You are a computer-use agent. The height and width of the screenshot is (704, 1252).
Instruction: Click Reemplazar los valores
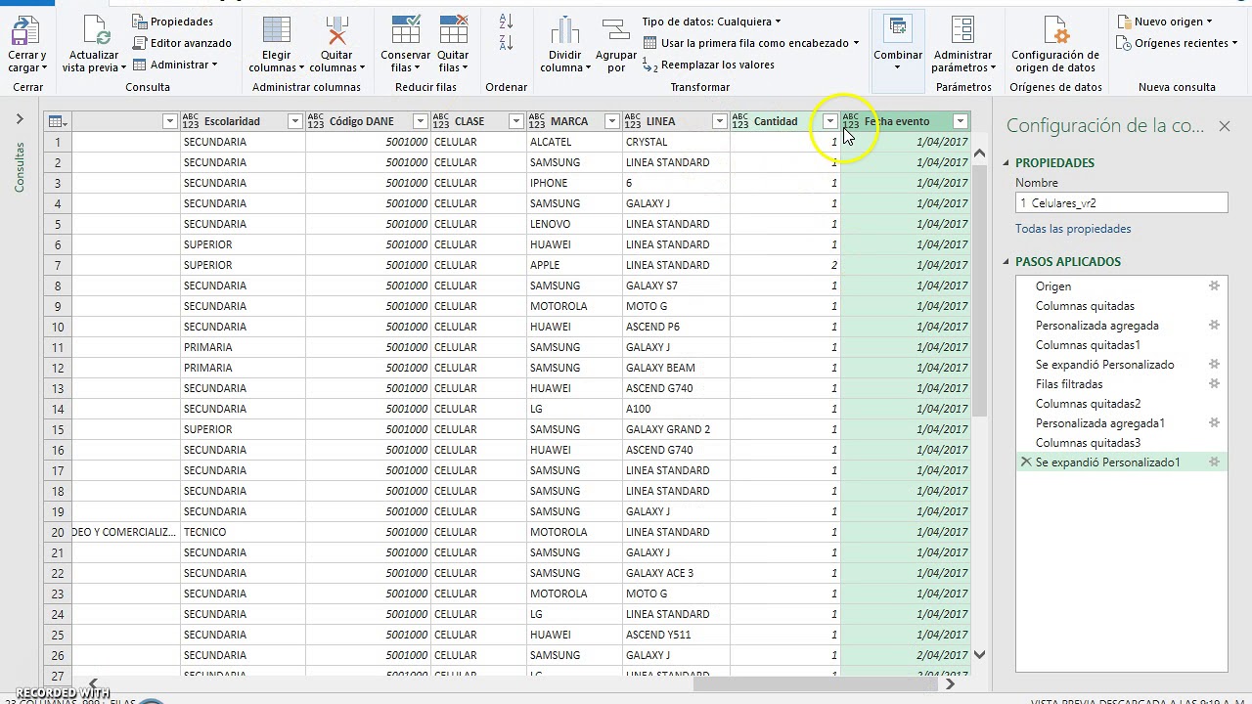pyautogui.click(x=708, y=65)
